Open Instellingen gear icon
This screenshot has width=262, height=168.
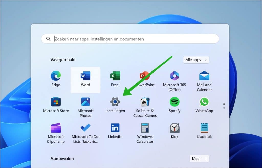(115, 102)
